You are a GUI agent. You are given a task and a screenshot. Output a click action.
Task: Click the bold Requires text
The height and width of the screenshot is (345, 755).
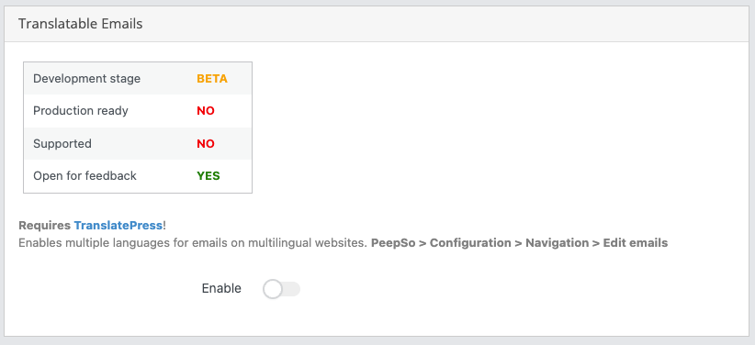click(44, 225)
